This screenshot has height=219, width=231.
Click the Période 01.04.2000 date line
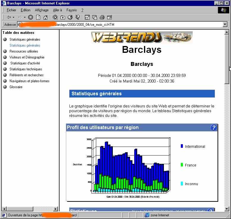pyautogui.click(x=142, y=75)
